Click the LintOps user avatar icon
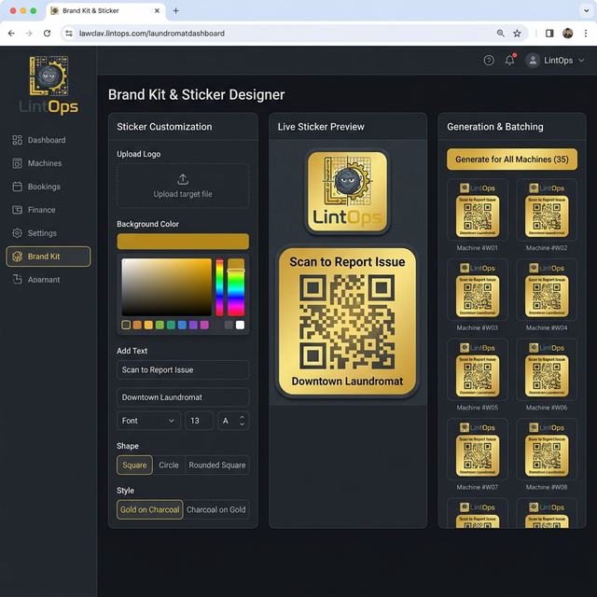597x597 pixels. click(533, 60)
